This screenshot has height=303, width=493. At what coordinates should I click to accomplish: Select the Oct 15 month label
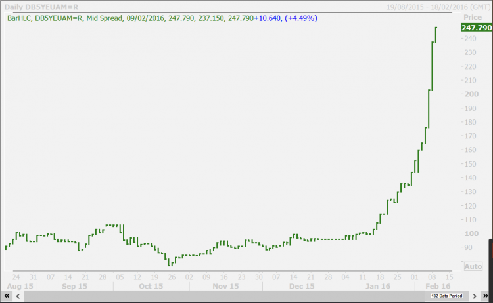tap(151, 287)
